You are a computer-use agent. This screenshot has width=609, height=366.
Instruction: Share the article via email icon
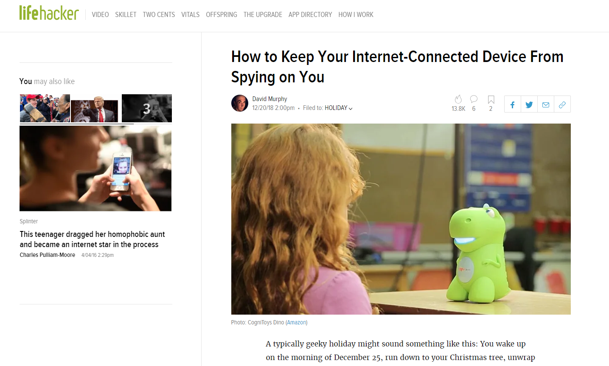pos(546,104)
